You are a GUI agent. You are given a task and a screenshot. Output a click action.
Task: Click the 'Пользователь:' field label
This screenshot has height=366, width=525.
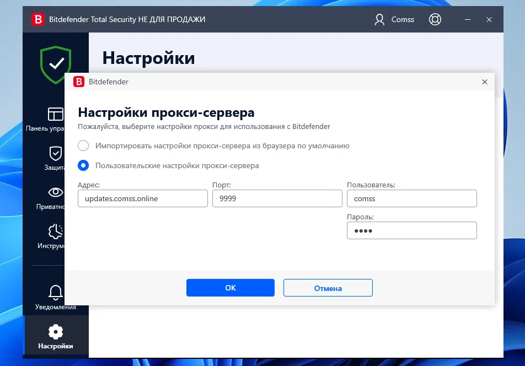[371, 185]
